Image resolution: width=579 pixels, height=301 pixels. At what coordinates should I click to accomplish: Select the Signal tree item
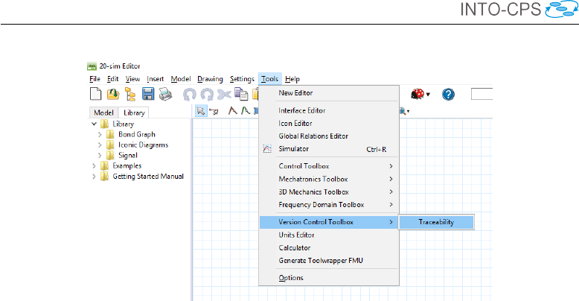tap(128, 155)
